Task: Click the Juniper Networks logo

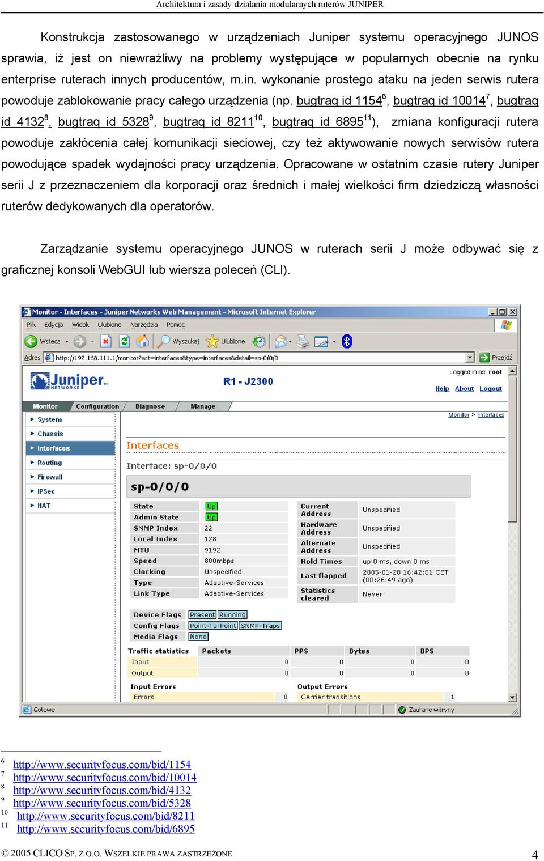Action: tap(69, 381)
